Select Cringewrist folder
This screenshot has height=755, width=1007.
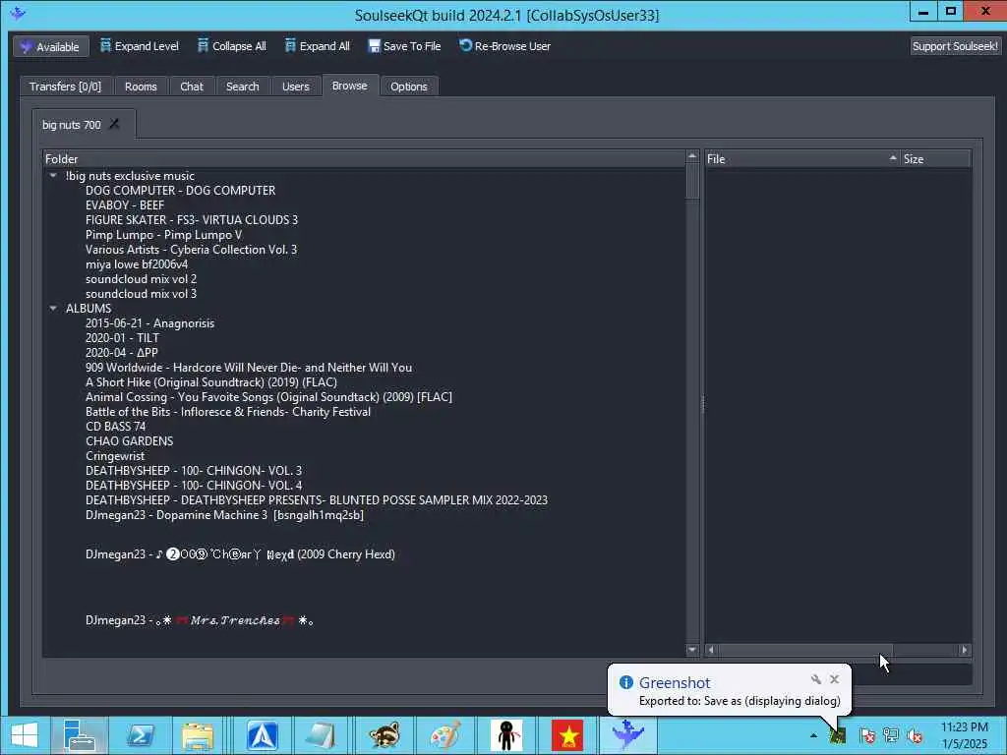pyautogui.click(x=115, y=456)
